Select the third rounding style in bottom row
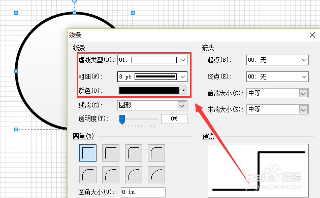 (134, 175)
